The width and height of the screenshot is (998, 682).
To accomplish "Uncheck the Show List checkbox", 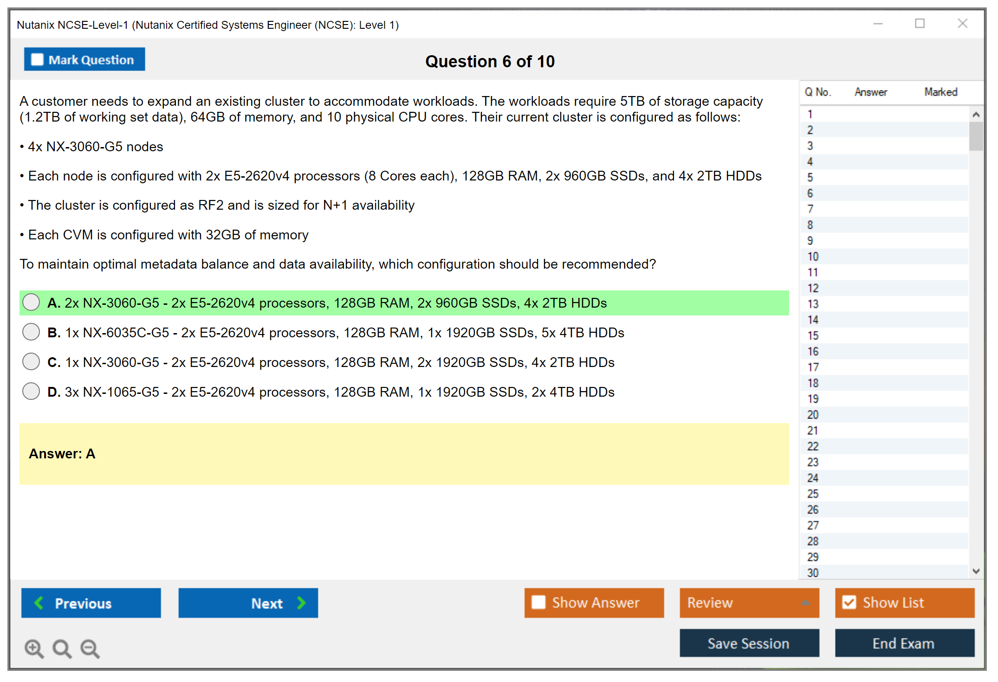I will point(849,602).
